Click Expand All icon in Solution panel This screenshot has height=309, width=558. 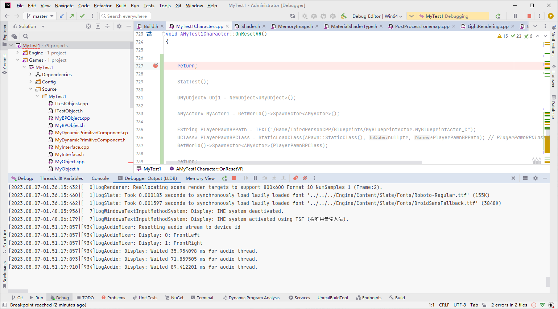[x=98, y=26]
